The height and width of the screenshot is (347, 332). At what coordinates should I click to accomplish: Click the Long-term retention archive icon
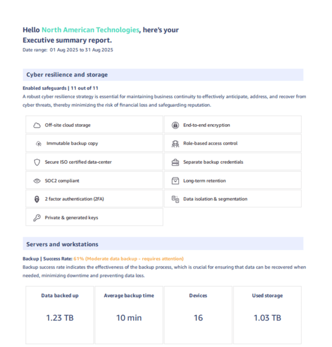[175, 181]
